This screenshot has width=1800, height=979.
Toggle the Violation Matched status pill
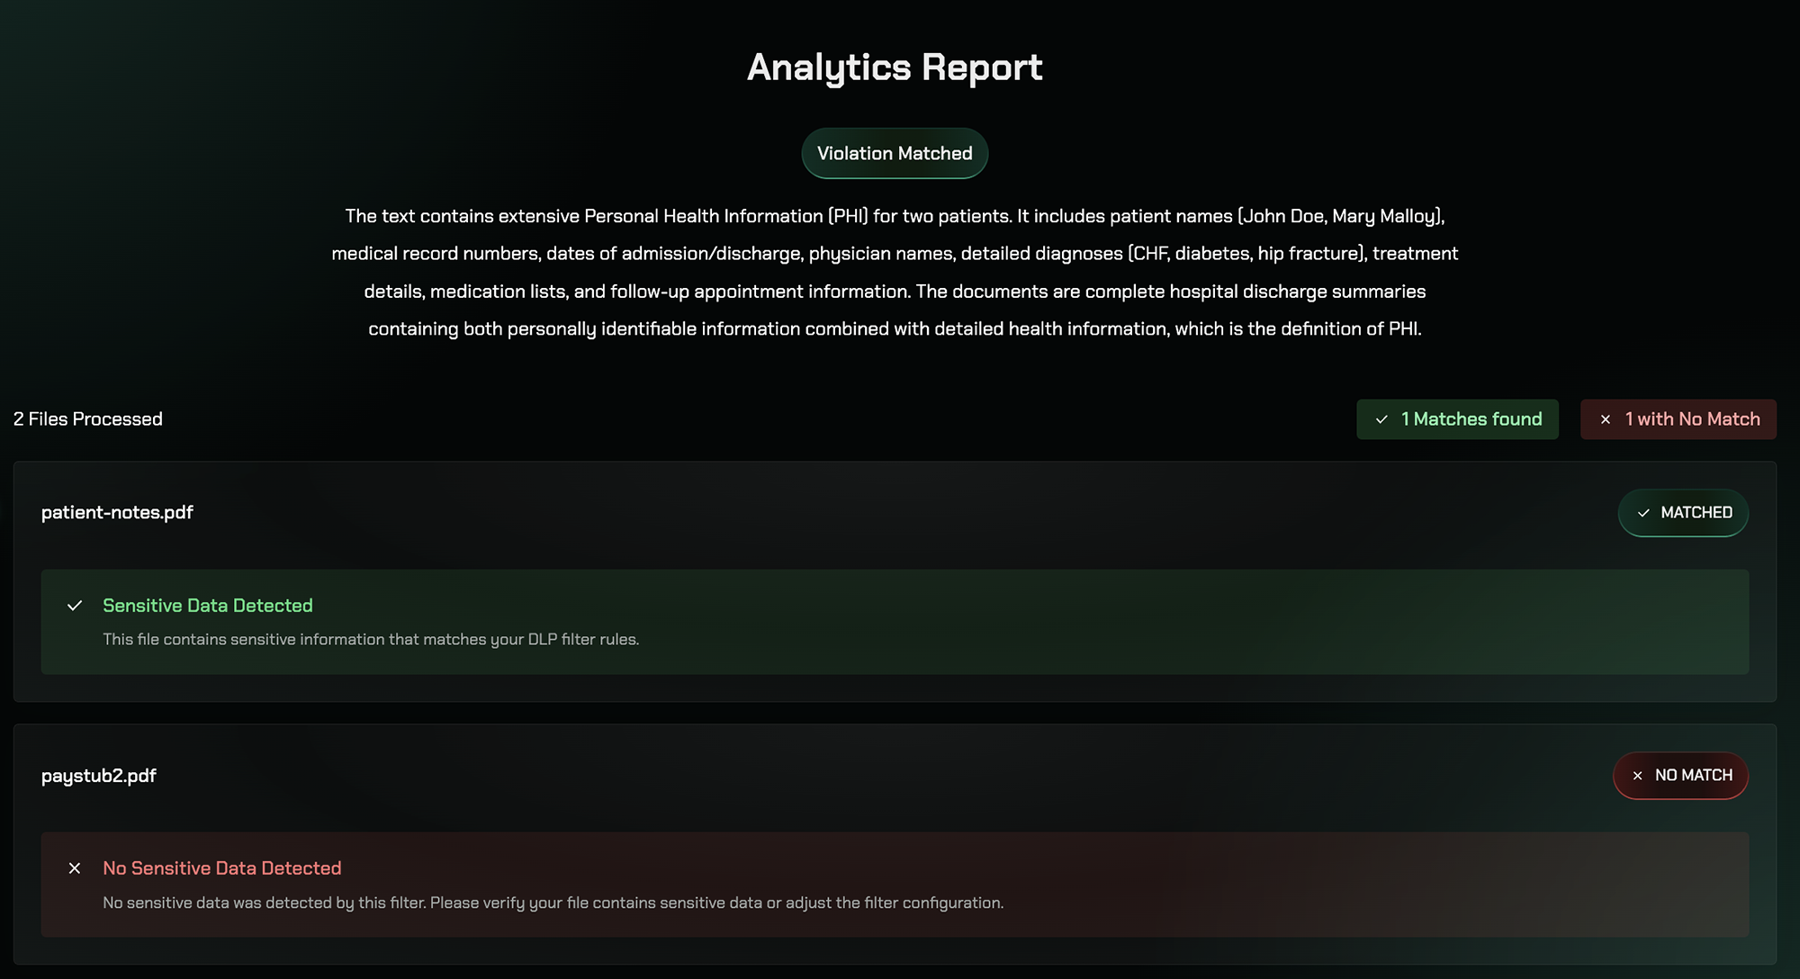[894, 153]
